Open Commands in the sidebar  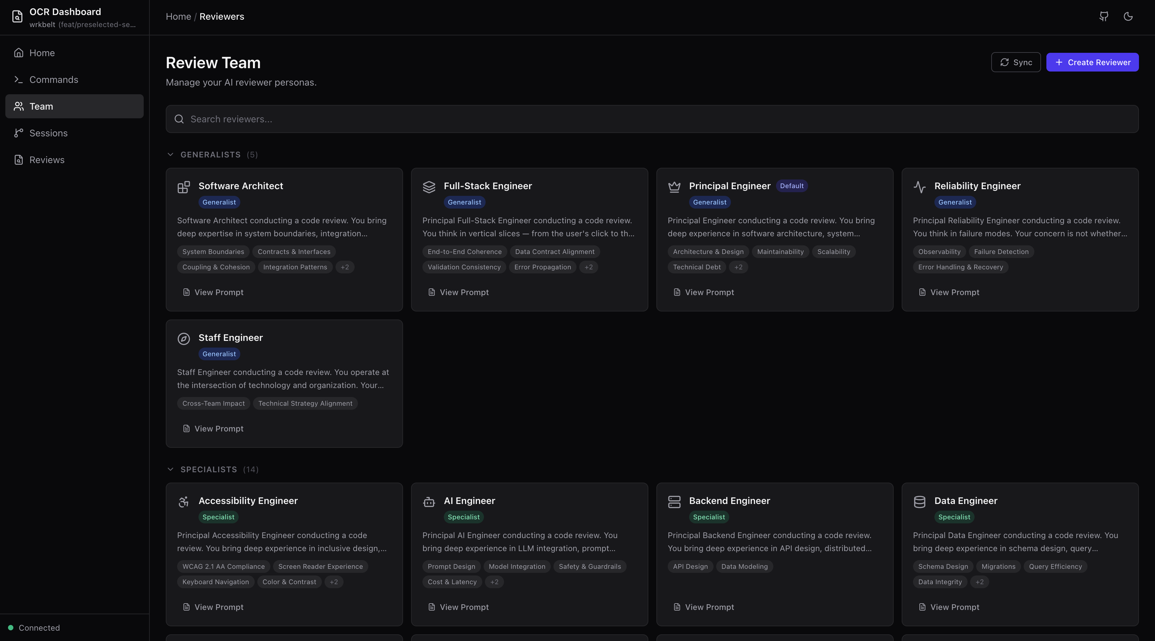tap(75, 79)
